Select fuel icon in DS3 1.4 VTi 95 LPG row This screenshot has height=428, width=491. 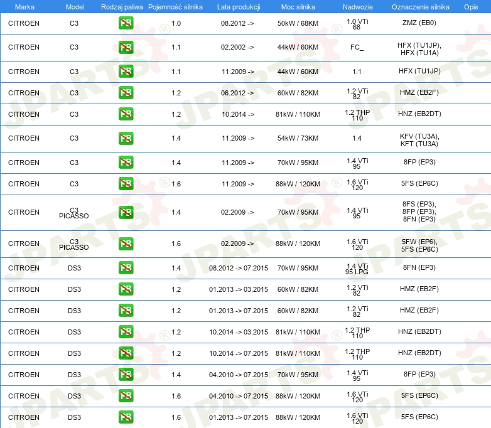tap(126, 268)
